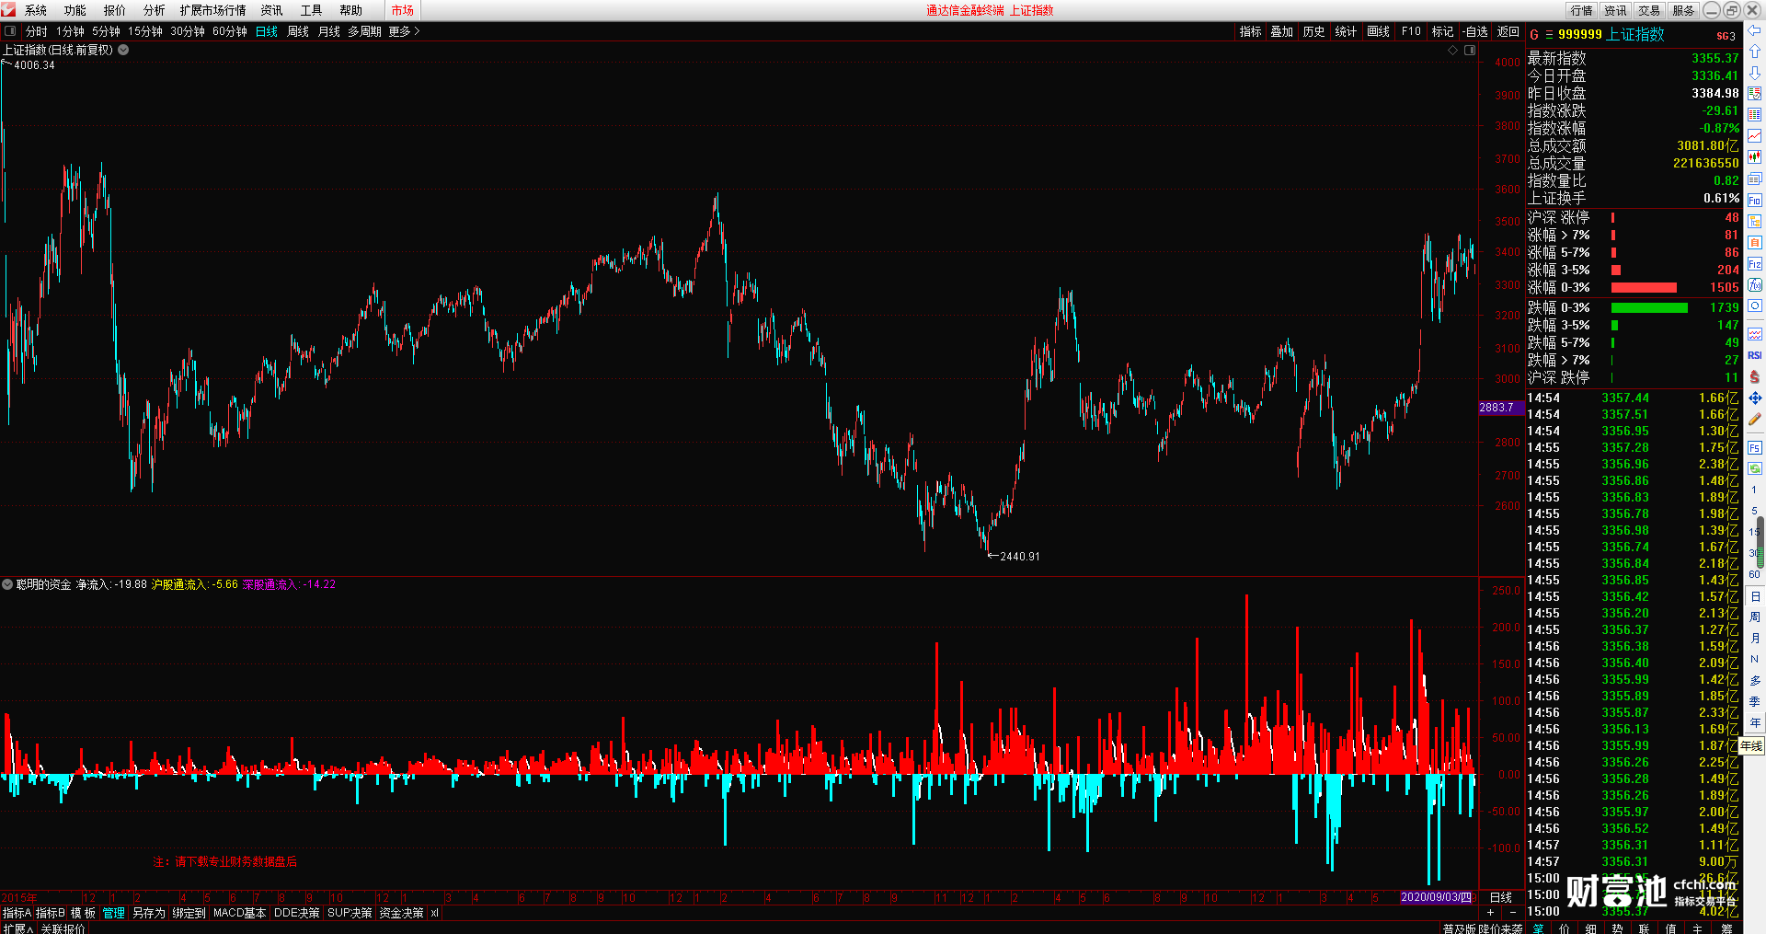Open dropdown beside 聪明的资金 indicator title
1766x934 pixels.
pyautogui.click(x=7, y=584)
